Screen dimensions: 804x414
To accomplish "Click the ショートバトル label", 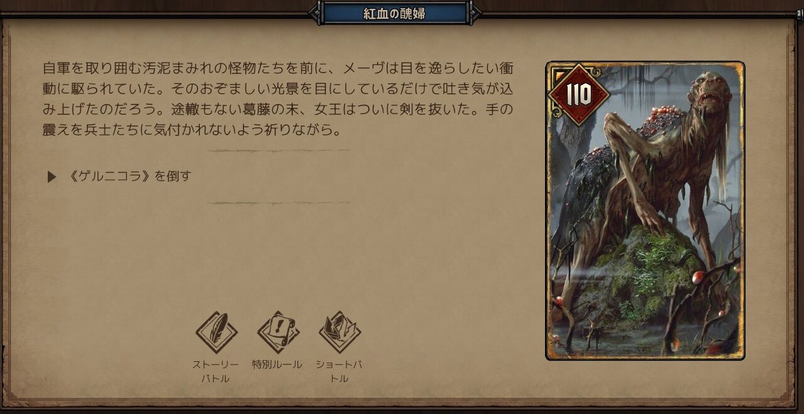I will tap(339, 371).
